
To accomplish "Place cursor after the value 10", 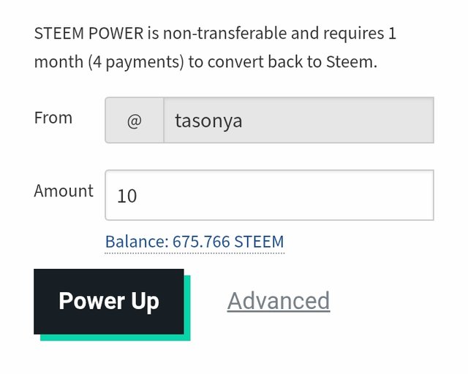I will (x=138, y=196).
